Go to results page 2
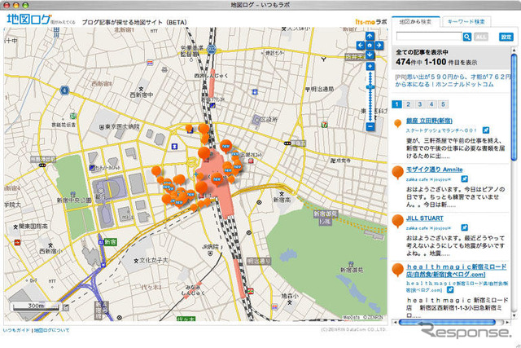Image resolution: width=521 pixels, height=348 pixels. click(409, 104)
